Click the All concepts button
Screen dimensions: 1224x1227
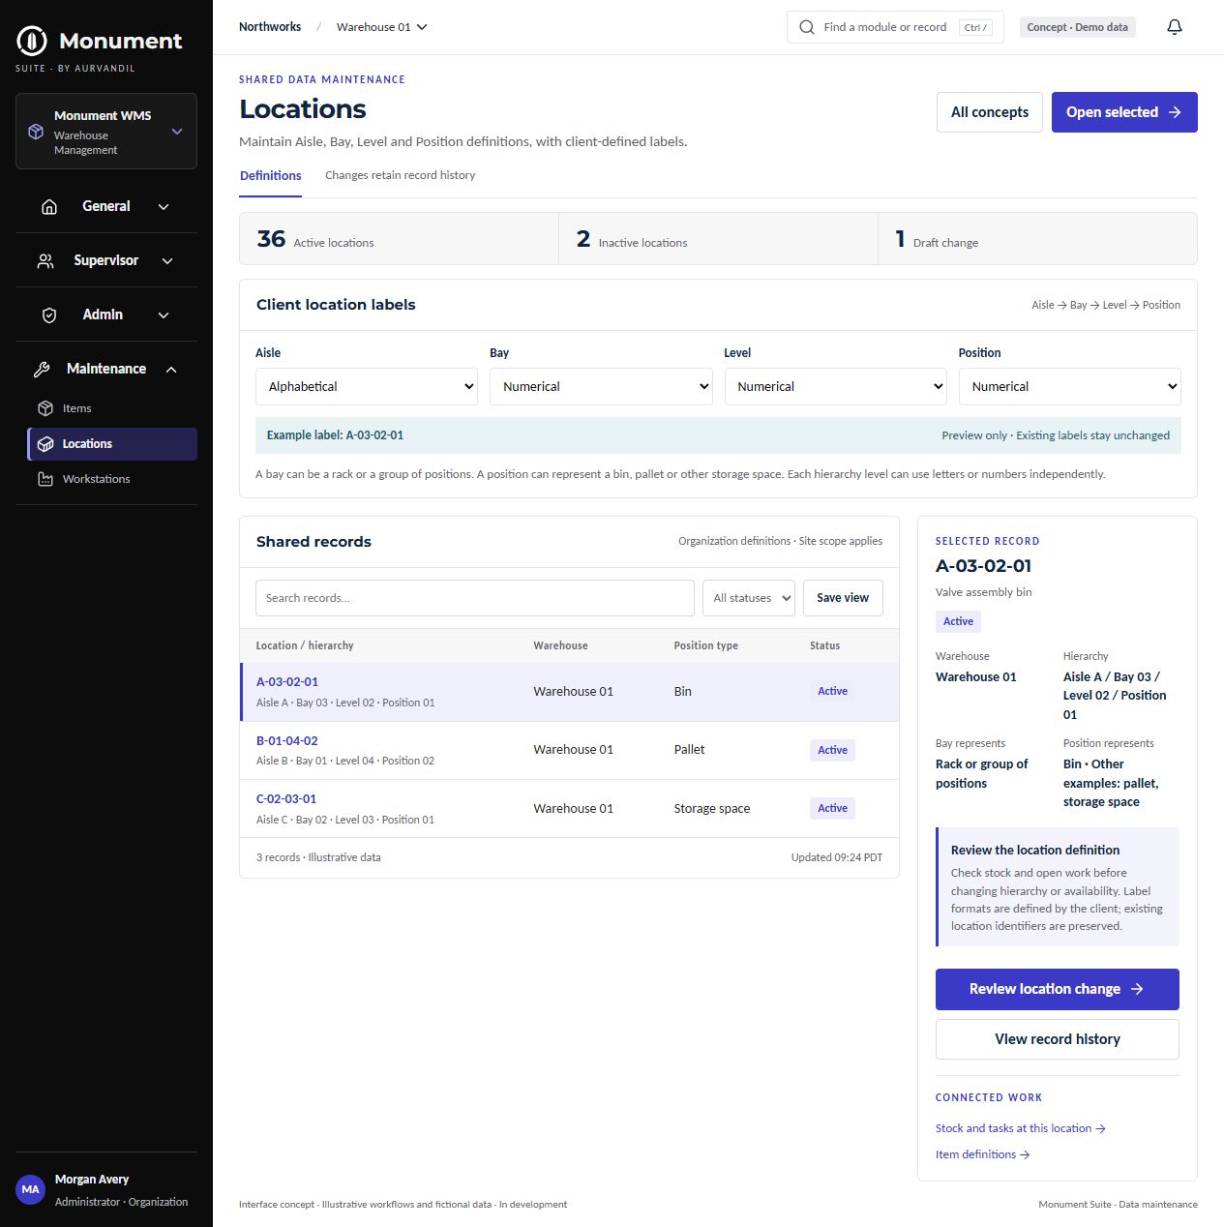[x=990, y=112]
